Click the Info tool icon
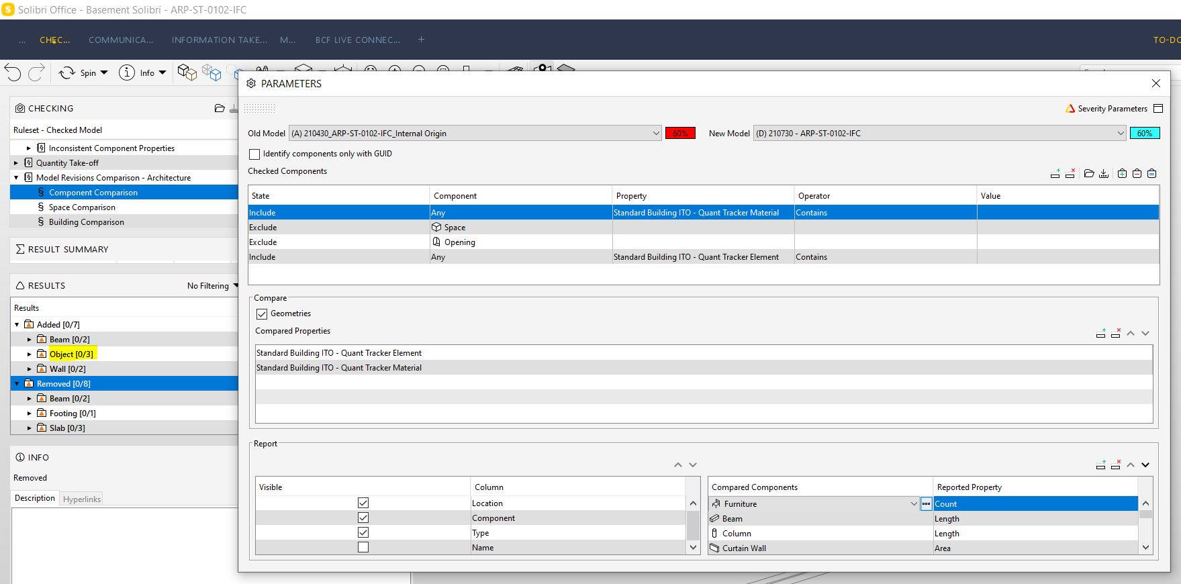The image size is (1181, 584). 127,72
